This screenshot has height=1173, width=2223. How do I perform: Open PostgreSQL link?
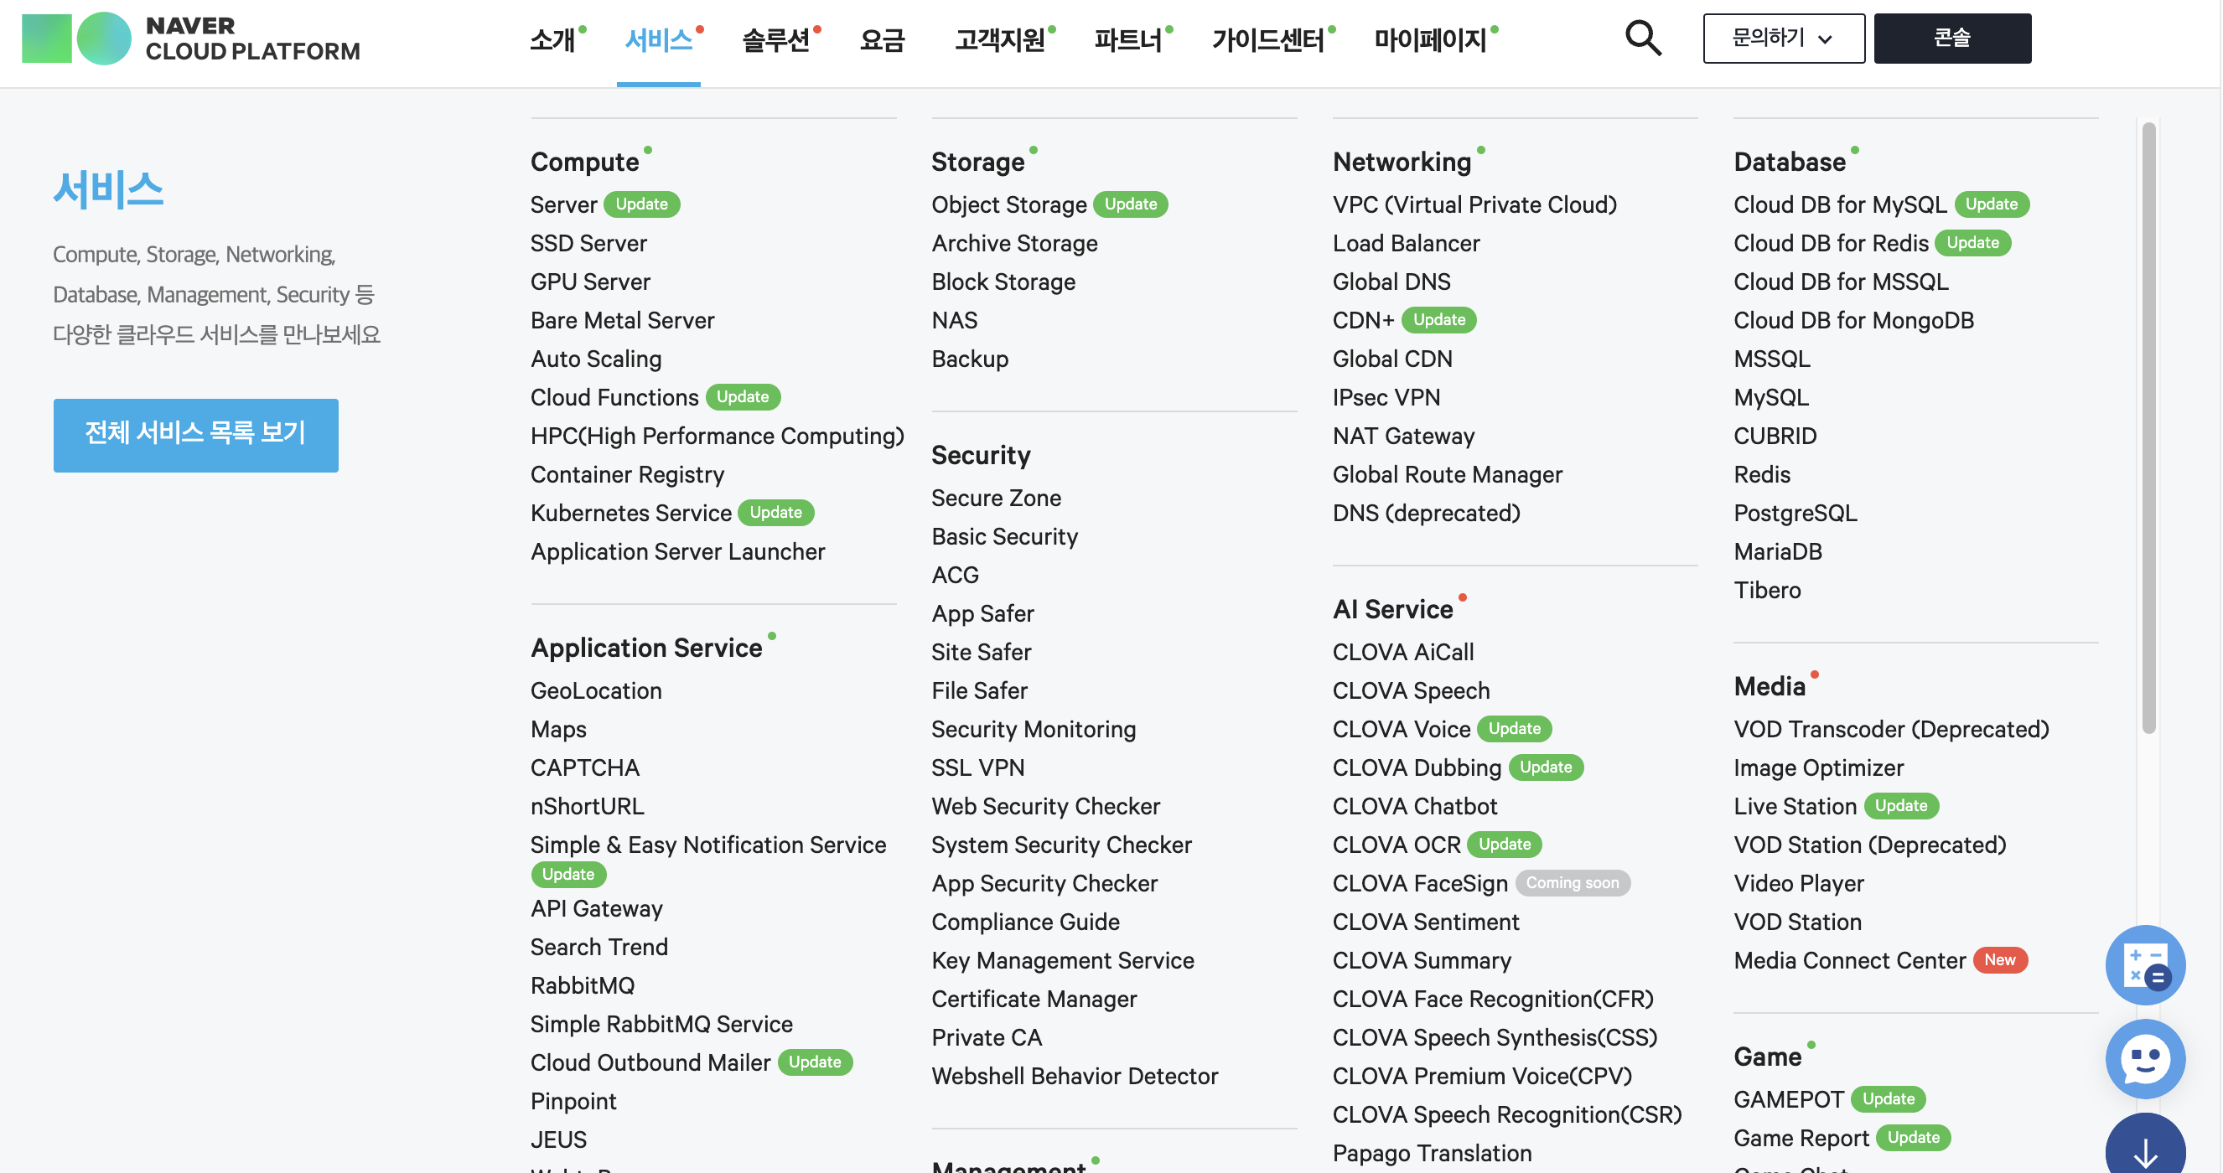[x=1795, y=513]
